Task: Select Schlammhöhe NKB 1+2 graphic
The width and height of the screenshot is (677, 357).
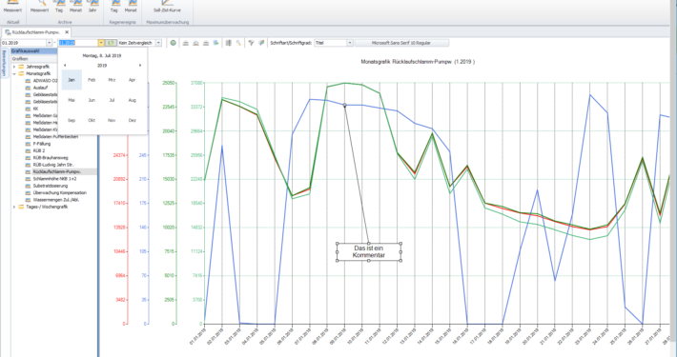Action: [54, 179]
